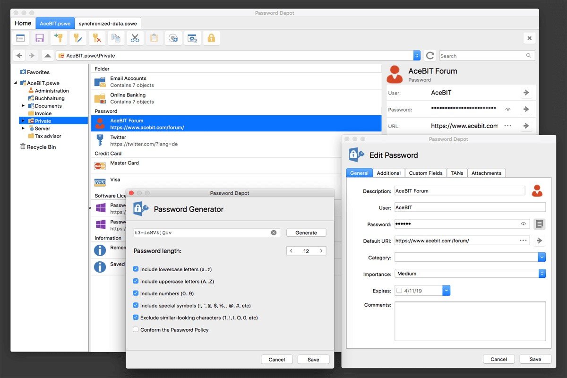Click the Save floppy disk icon

40,38
